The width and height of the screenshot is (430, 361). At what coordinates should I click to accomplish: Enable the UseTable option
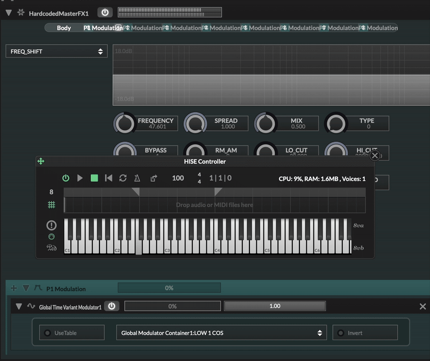pyautogui.click(x=71, y=333)
